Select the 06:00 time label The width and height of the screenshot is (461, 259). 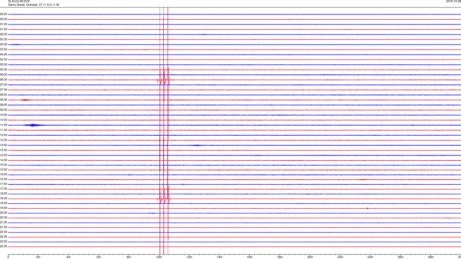[x=3, y=75]
